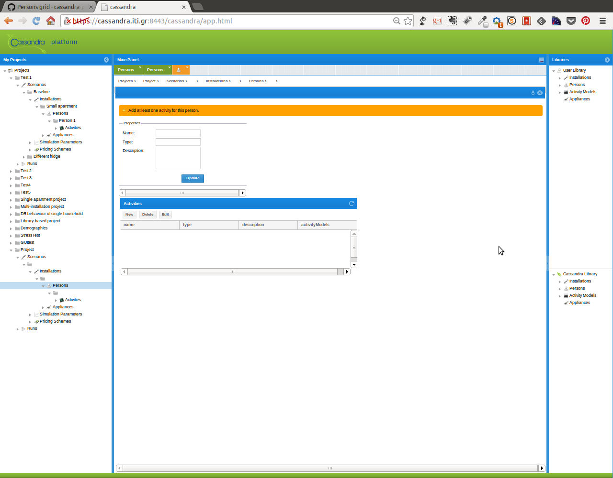Close the person form with X icon

(x=540, y=93)
